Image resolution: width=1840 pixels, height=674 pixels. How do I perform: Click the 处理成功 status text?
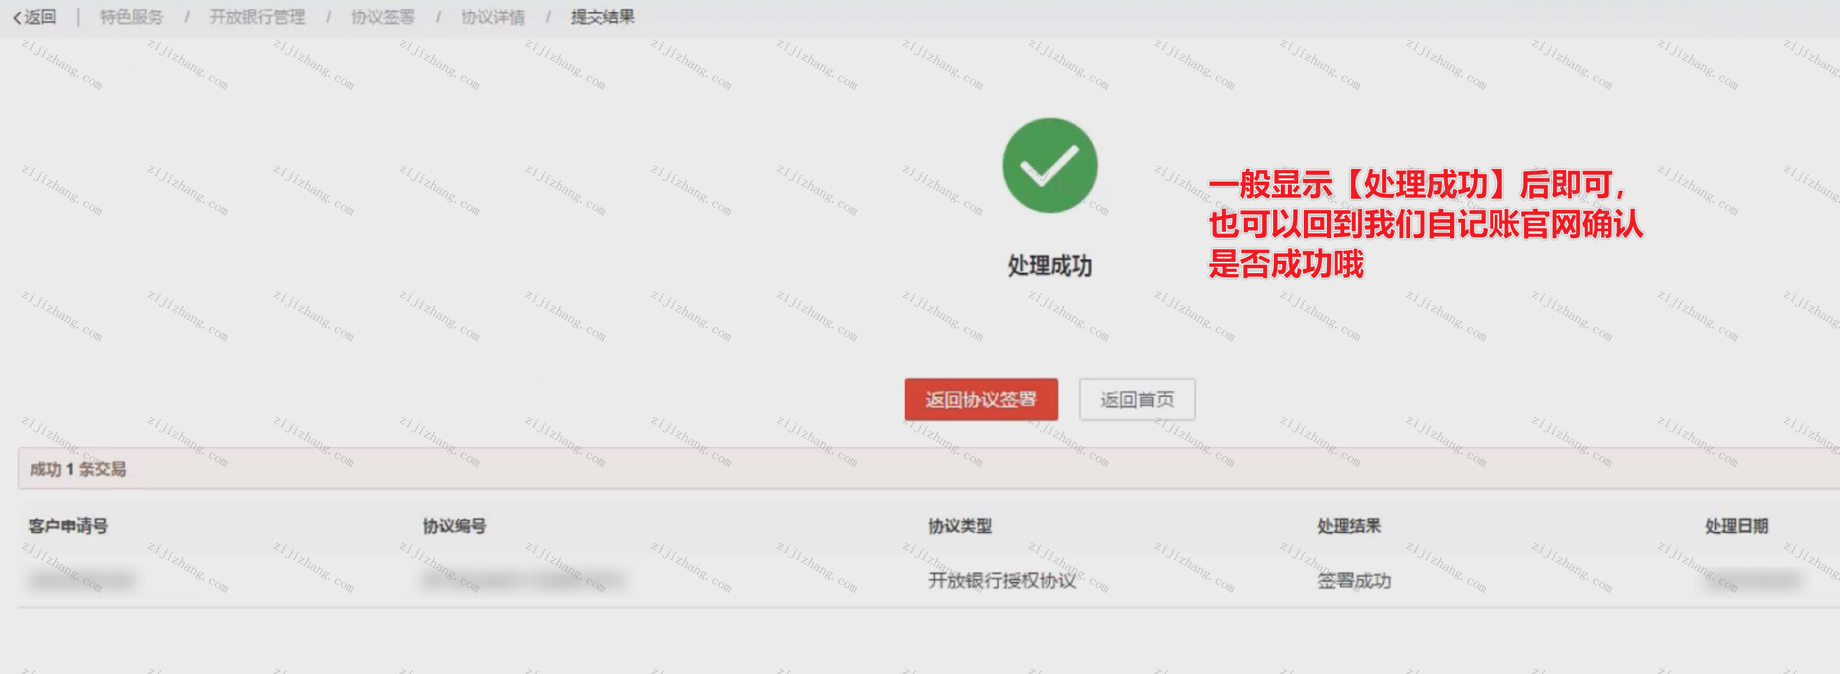pyautogui.click(x=1049, y=265)
